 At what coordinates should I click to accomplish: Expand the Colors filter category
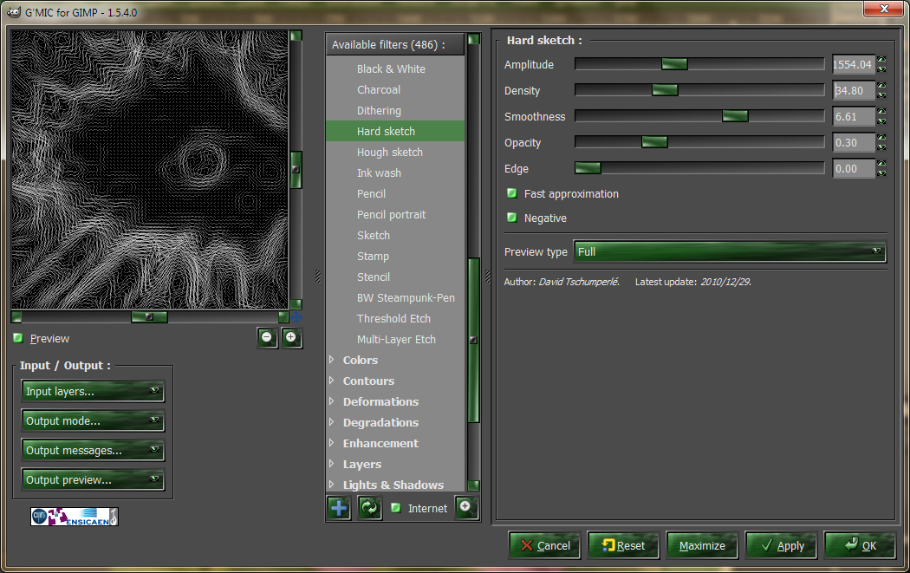tap(331, 360)
